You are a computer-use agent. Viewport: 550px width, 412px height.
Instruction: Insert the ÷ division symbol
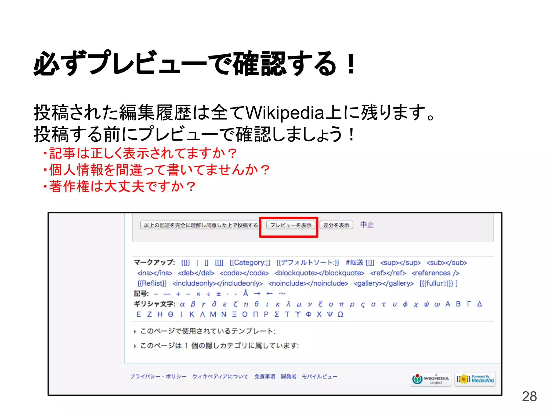[x=209, y=294]
